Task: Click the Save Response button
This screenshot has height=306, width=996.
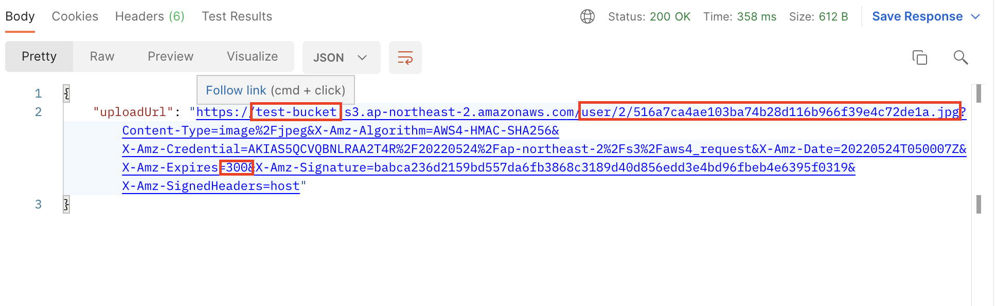Action: coord(917,16)
